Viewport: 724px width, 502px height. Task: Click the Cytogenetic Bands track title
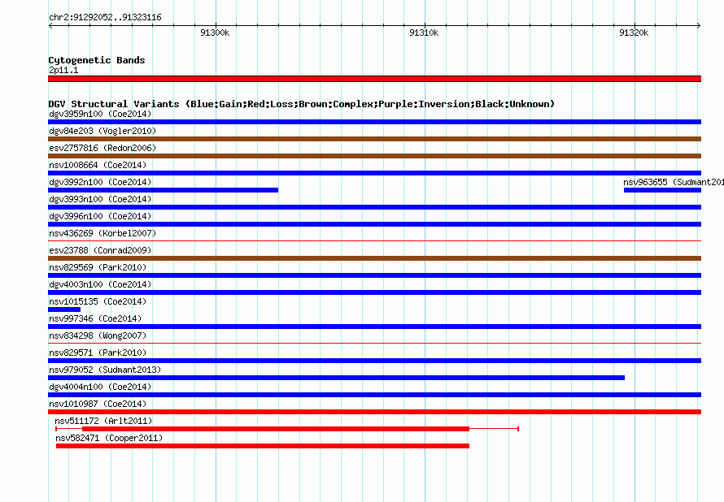97,60
